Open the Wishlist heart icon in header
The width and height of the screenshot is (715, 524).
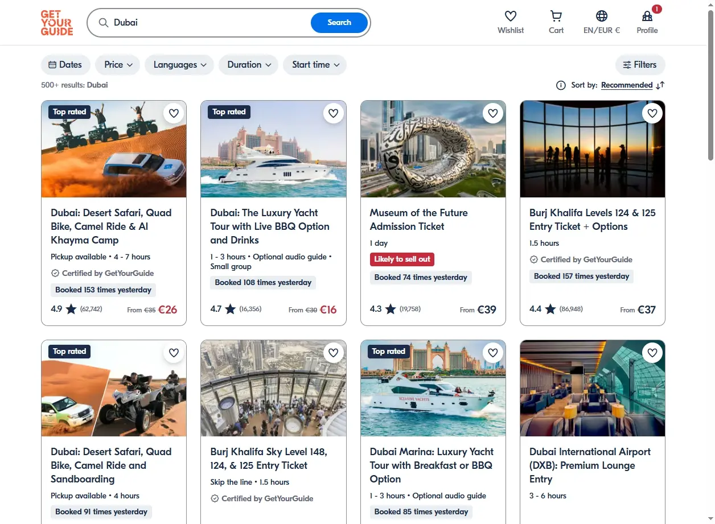(x=511, y=16)
